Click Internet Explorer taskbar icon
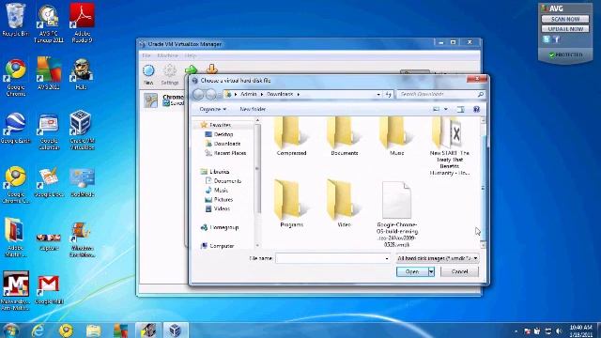 point(38,330)
